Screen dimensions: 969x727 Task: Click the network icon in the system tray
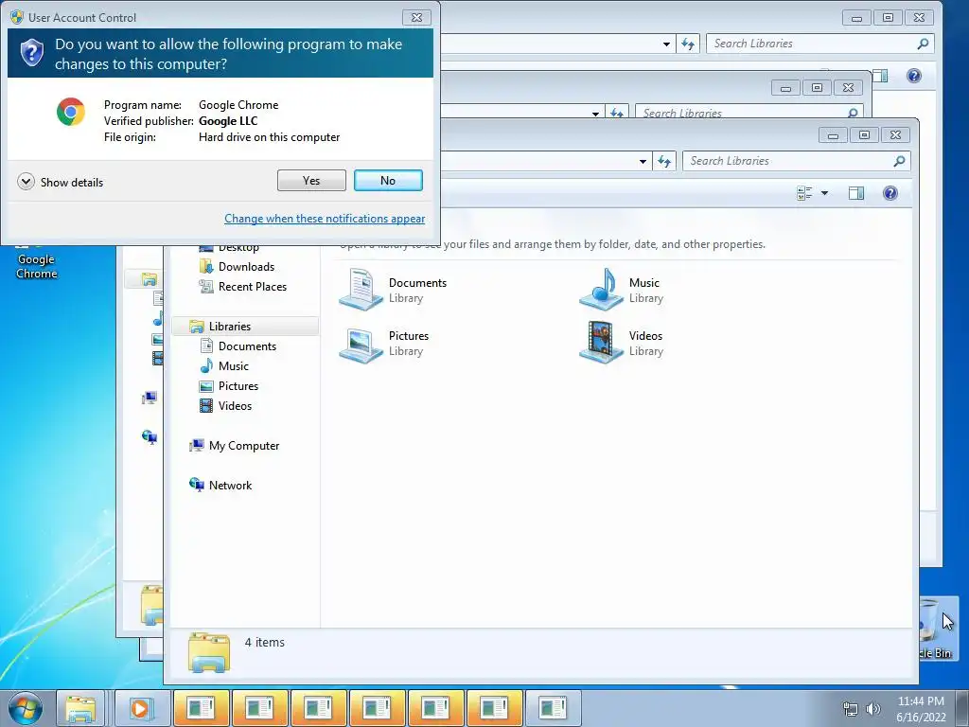point(851,708)
